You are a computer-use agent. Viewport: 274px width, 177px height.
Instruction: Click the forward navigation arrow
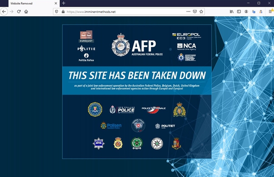pos(12,12)
